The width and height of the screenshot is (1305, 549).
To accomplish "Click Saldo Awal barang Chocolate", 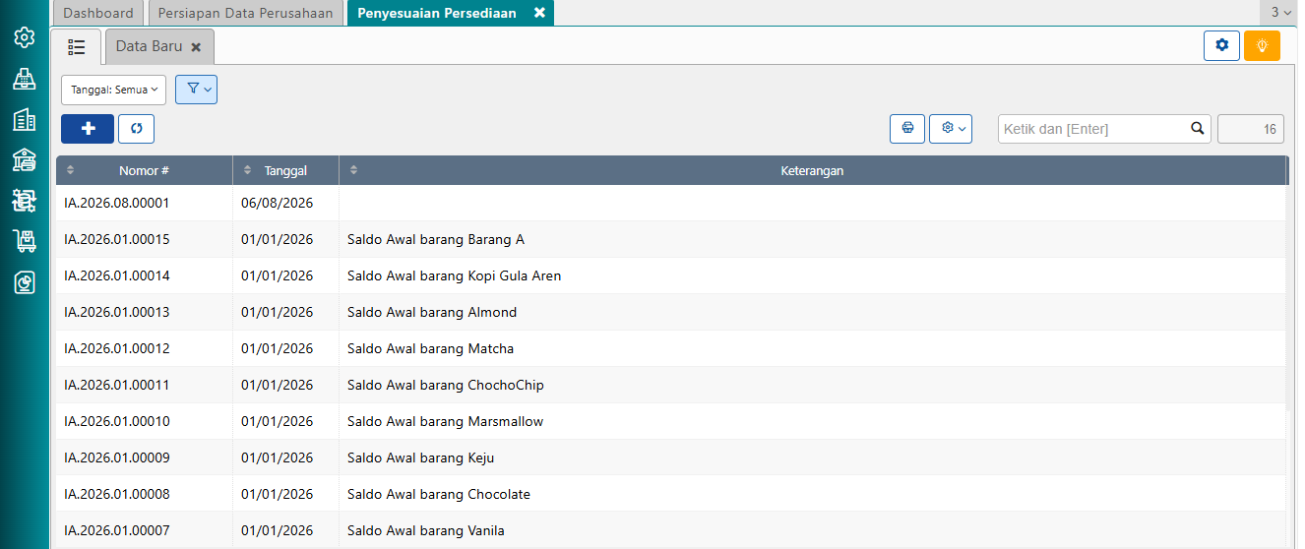I will [439, 494].
